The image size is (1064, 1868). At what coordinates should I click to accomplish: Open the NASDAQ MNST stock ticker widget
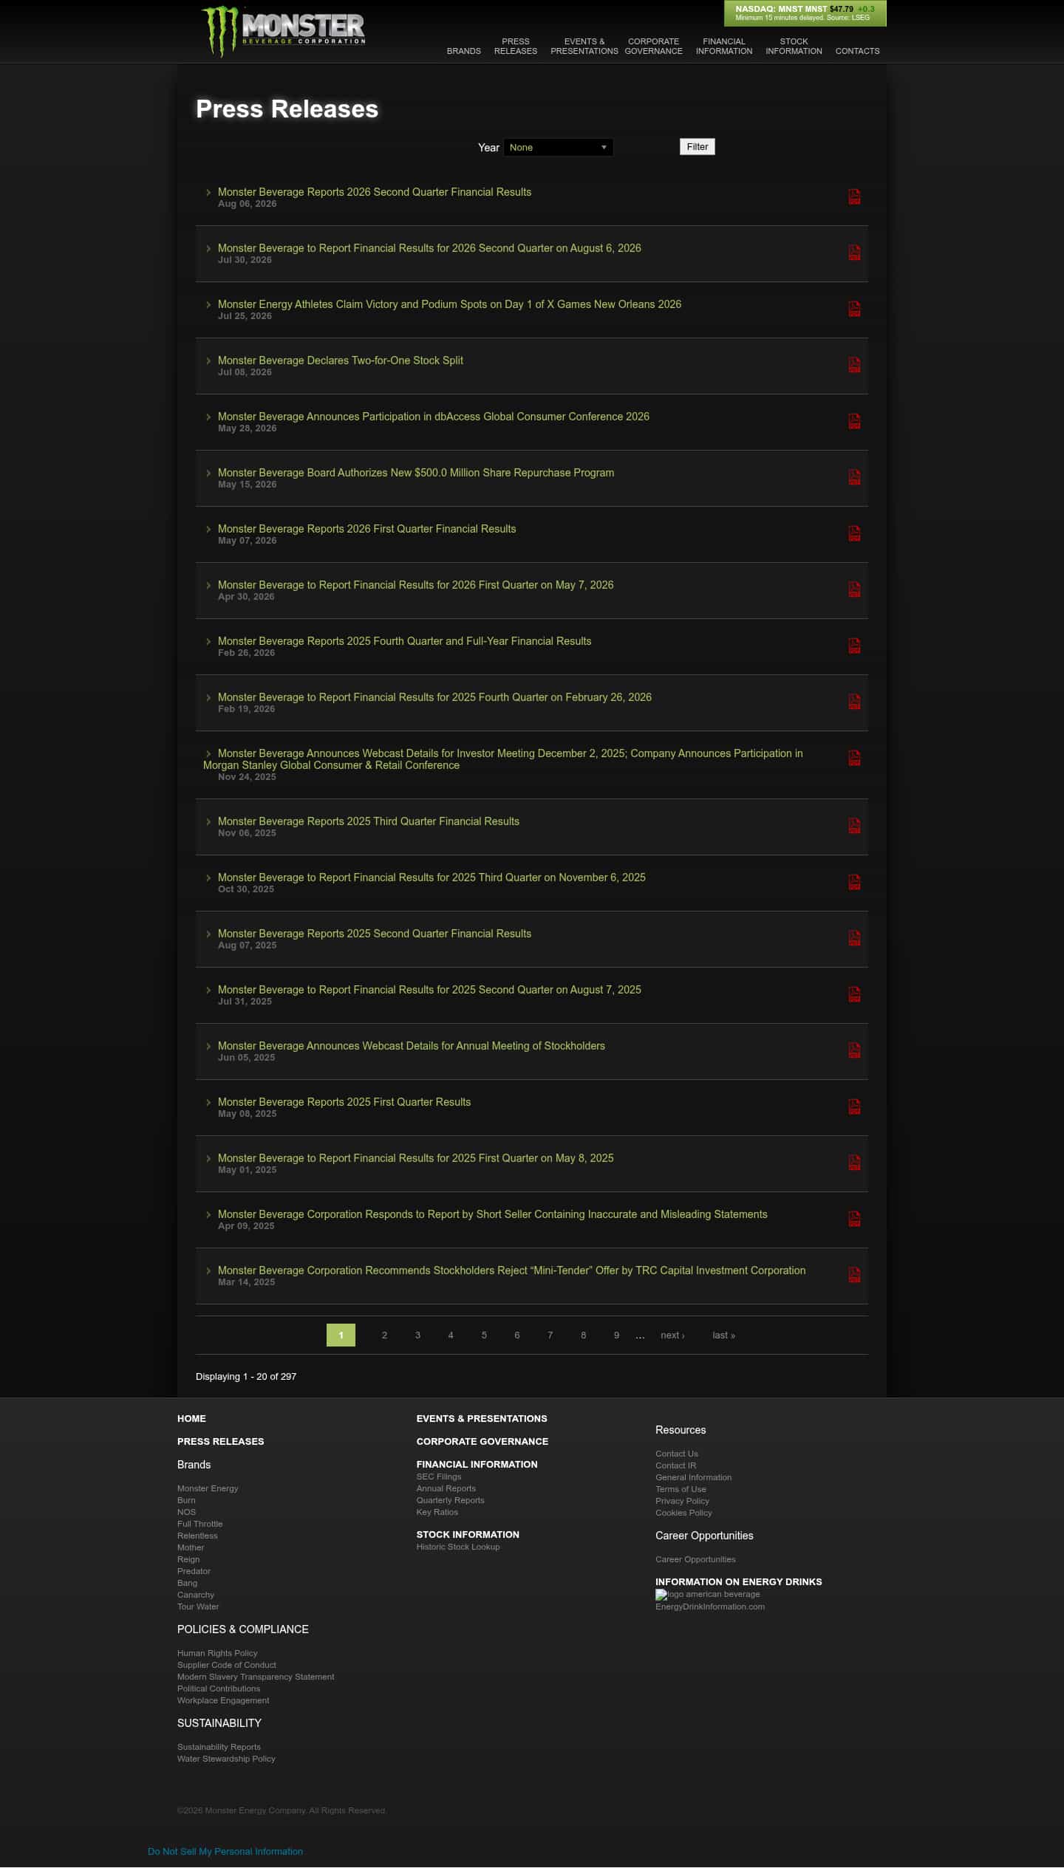pyautogui.click(x=805, y=13)
